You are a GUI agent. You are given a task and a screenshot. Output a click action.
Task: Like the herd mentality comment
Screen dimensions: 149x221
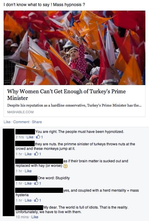[28, 200]
